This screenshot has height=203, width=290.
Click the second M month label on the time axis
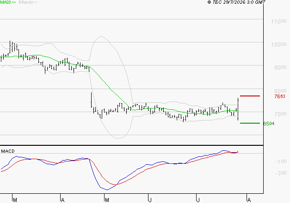(x=107, y=200)
